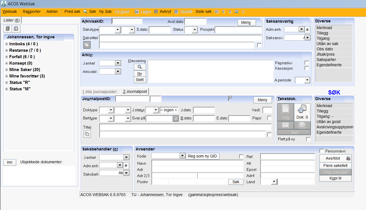Screen dimensions: 366x210
Task: Click the ACOS WebSak application logo icon
Action: [4, 4]
